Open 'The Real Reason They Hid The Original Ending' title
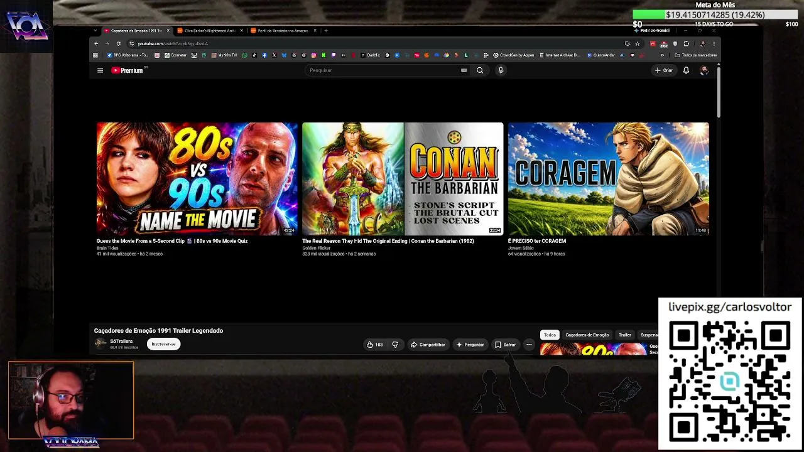Viewport: 804px width, 452px height. coord(388,241)
